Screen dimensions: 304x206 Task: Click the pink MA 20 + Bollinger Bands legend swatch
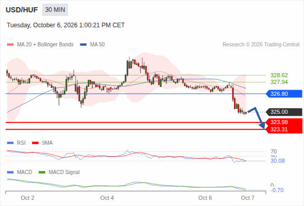click(10, 45)
